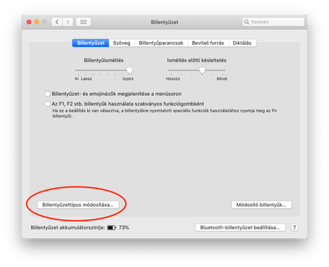Minimize window with yellow button
This screenshot has height=267, width=329.
[36, 22]
